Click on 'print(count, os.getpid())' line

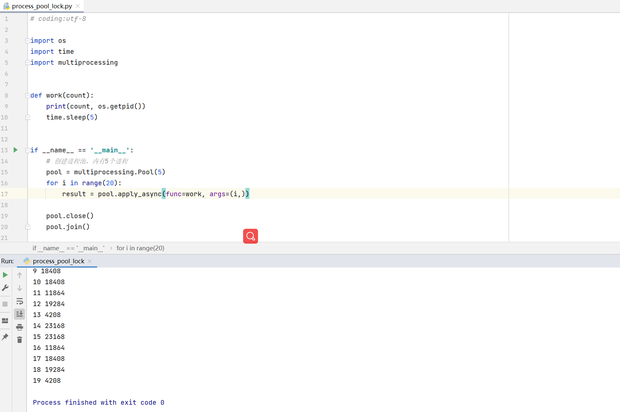[96, 106]
